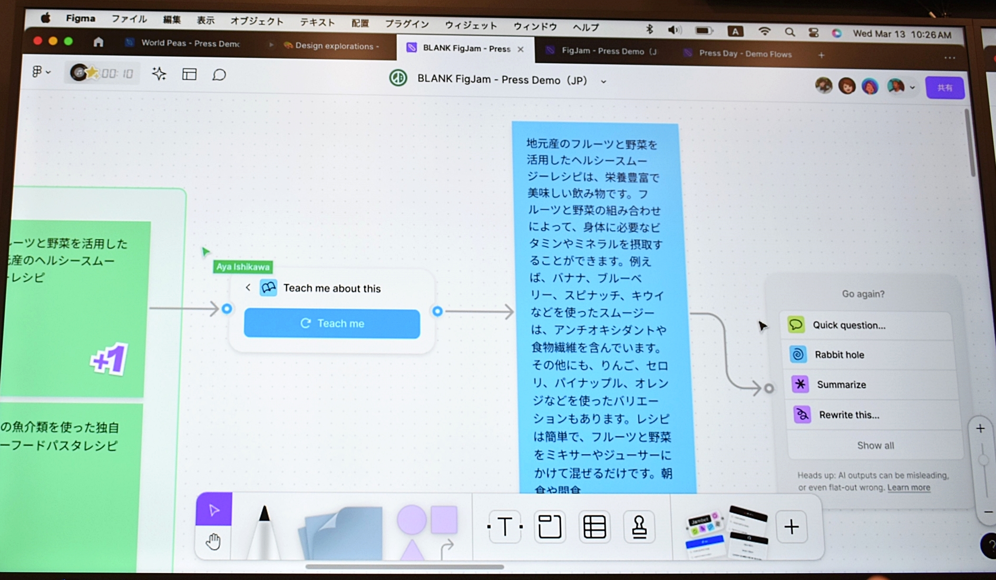
Task: Open the Learn more link
Action: click(x=909, y=487)
